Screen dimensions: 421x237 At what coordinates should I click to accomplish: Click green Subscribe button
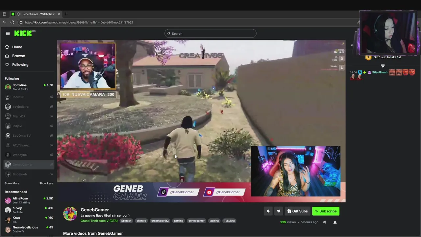click(x=326, y=211)
